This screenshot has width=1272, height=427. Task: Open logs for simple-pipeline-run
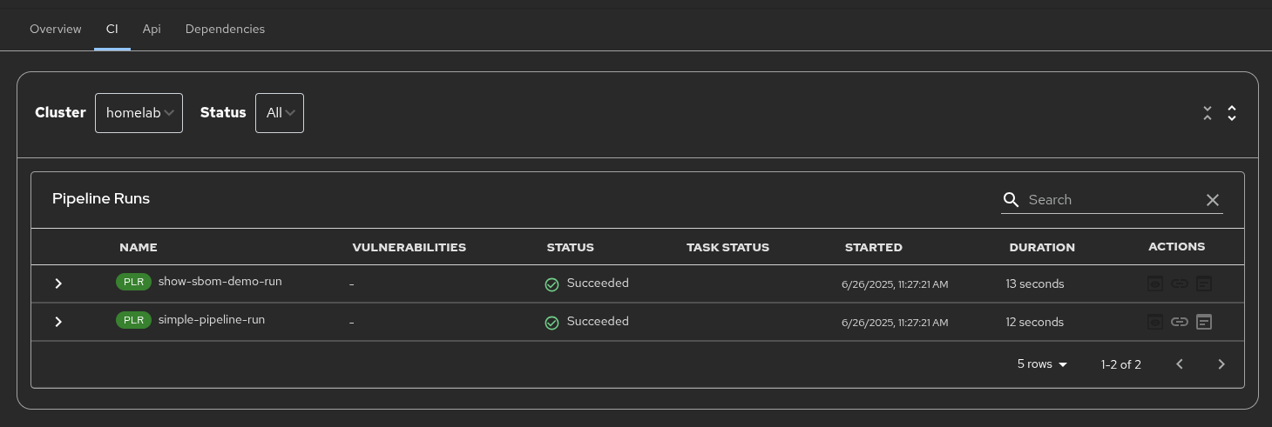pyautogui.click(x=1203, y=322)
